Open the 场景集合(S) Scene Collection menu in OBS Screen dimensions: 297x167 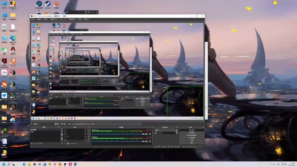[x=72, y=19]
